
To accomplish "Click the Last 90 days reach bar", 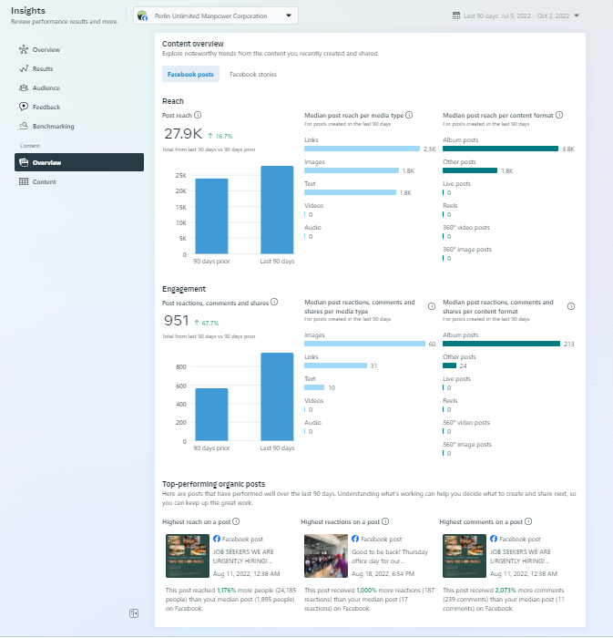I will [x=277, y=210].
